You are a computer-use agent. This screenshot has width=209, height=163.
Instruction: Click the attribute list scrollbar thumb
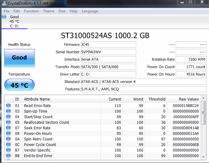point(203,113)
